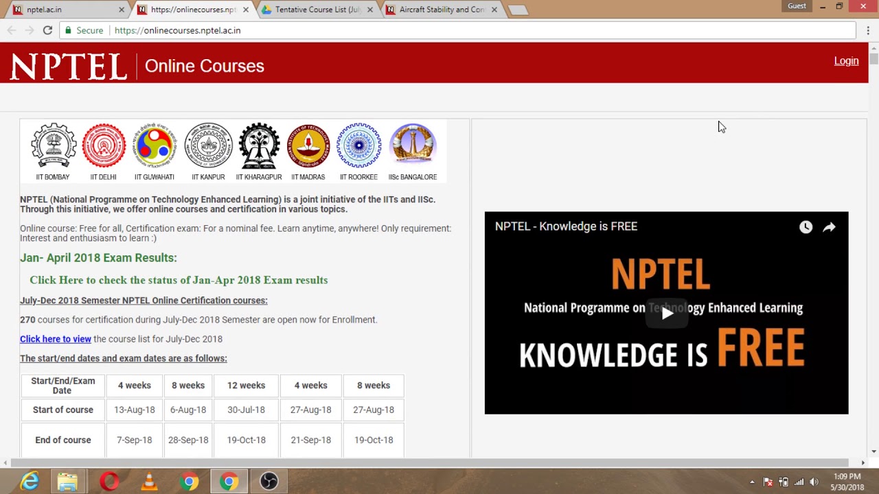Image resolution: width=879 pixels, height=494 pixels.
Task: Open the Chrome three-dot menu
Action: 868,30
